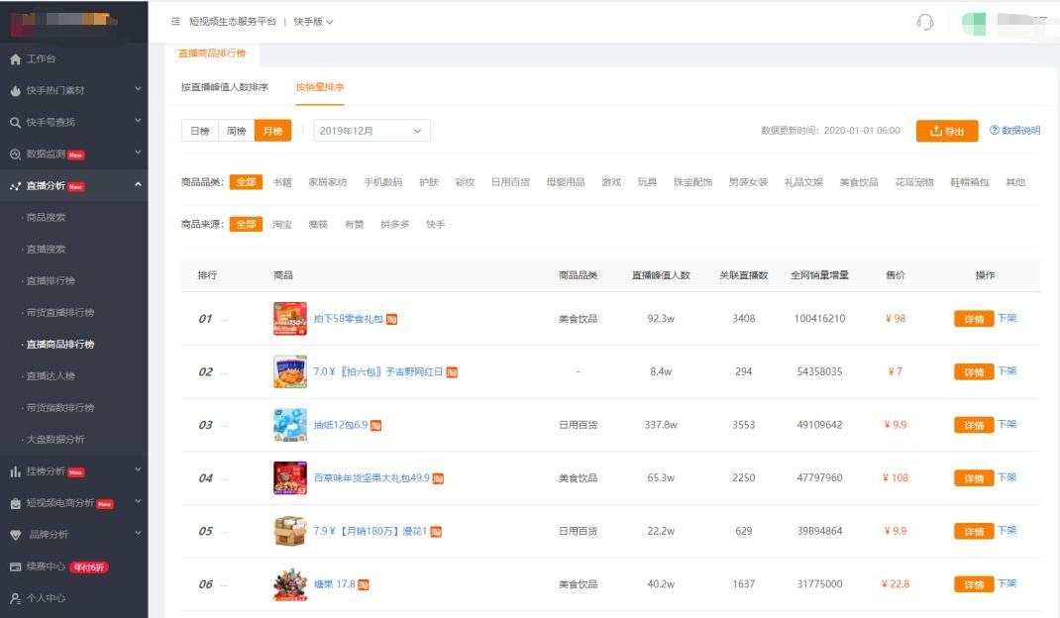The width and height of the screenshot is (1060, 618).
Task: Open 大盘数据分析 in sidebar
Action: pyautogui.click(x=55, y=440)
